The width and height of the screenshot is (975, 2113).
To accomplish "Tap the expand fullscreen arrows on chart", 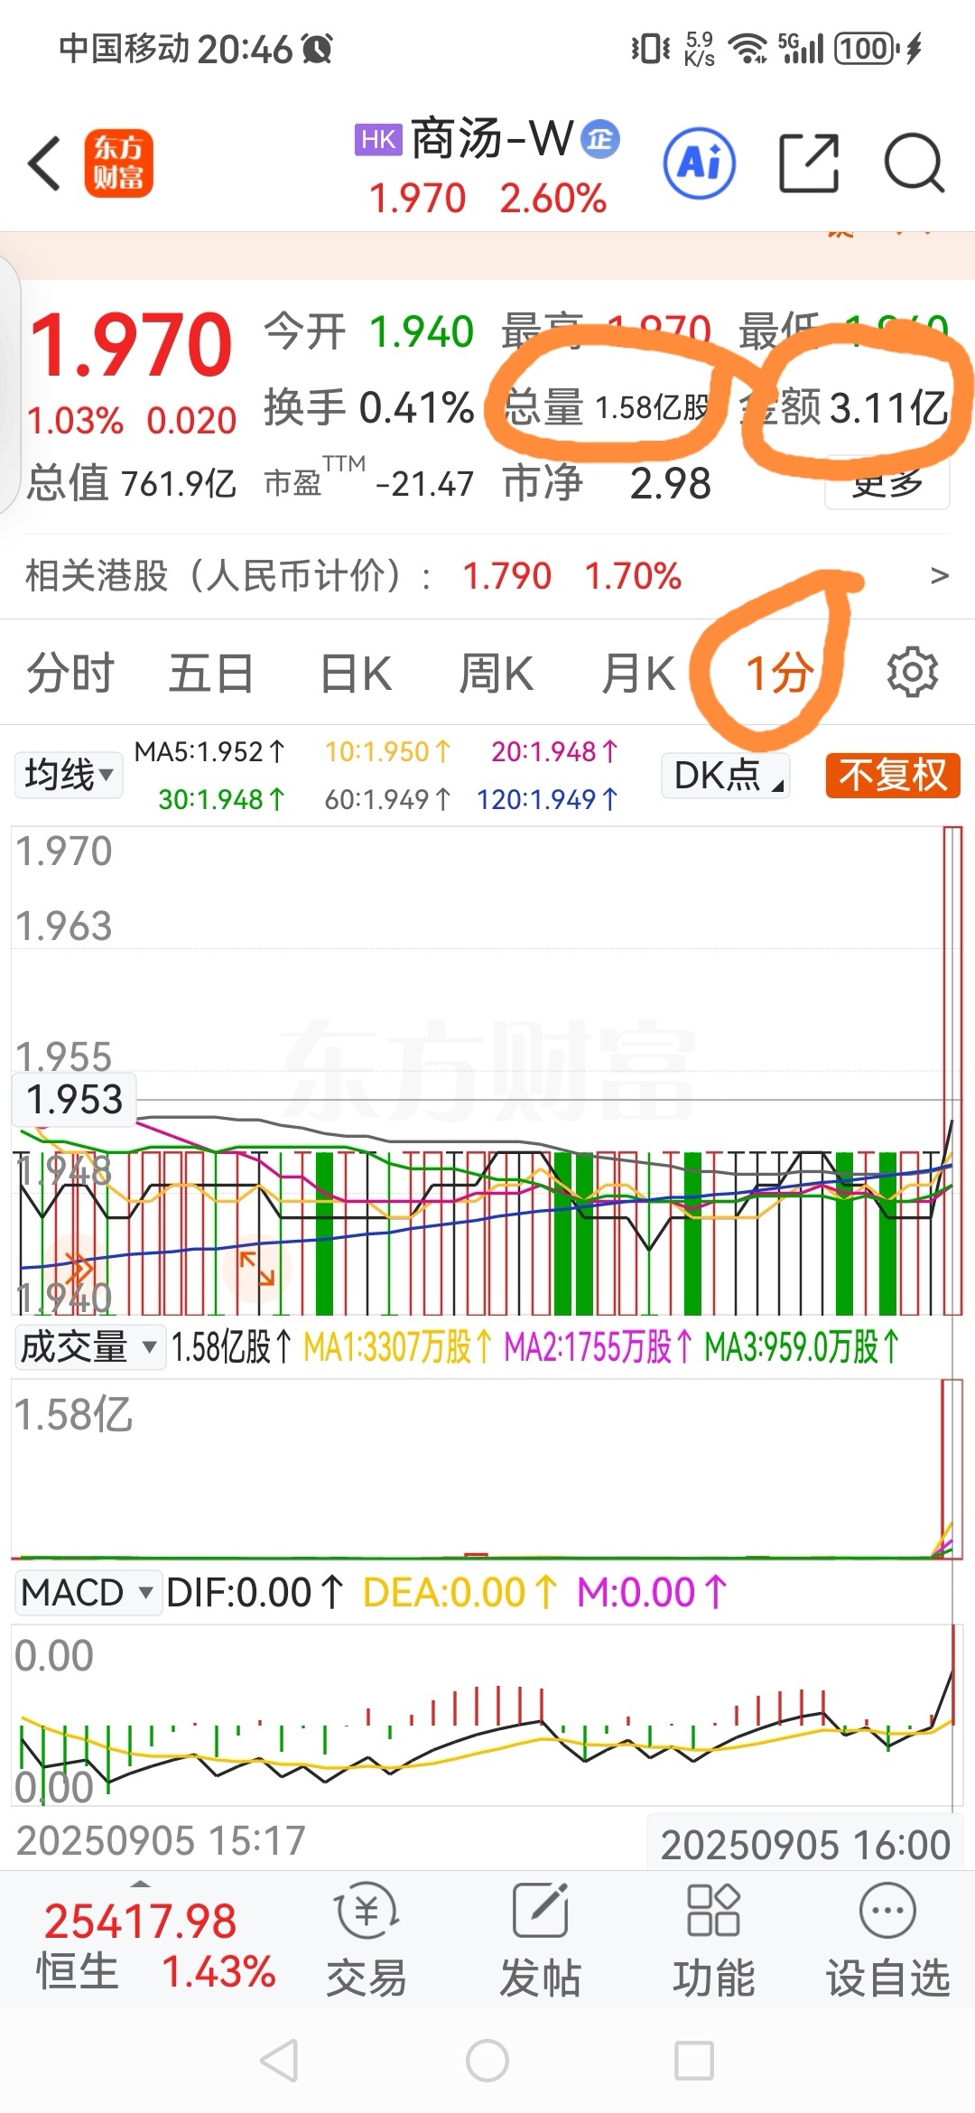I will pyautogui.click(x=256, y=1267).
